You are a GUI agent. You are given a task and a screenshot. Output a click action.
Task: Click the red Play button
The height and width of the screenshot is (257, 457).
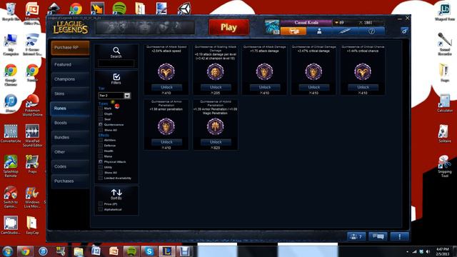tap(228, 27)
